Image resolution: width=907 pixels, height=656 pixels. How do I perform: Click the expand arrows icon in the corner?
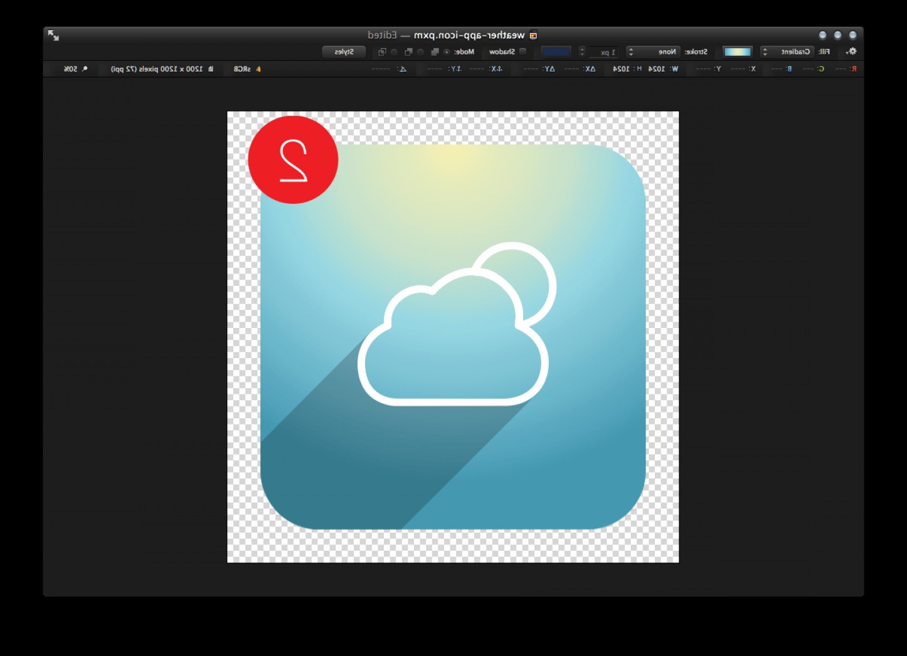coord(53,36)
